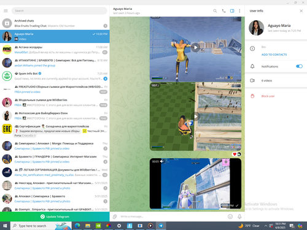Click the chat list Search field
The height and width of the screenshot is (230, 307).
tap(60, 10)
